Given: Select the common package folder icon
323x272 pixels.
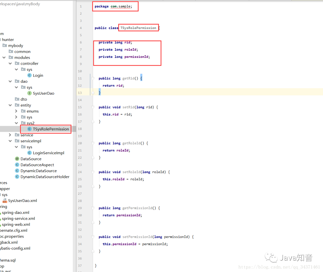Looking at the screenshot, I should tap(11, 52).
